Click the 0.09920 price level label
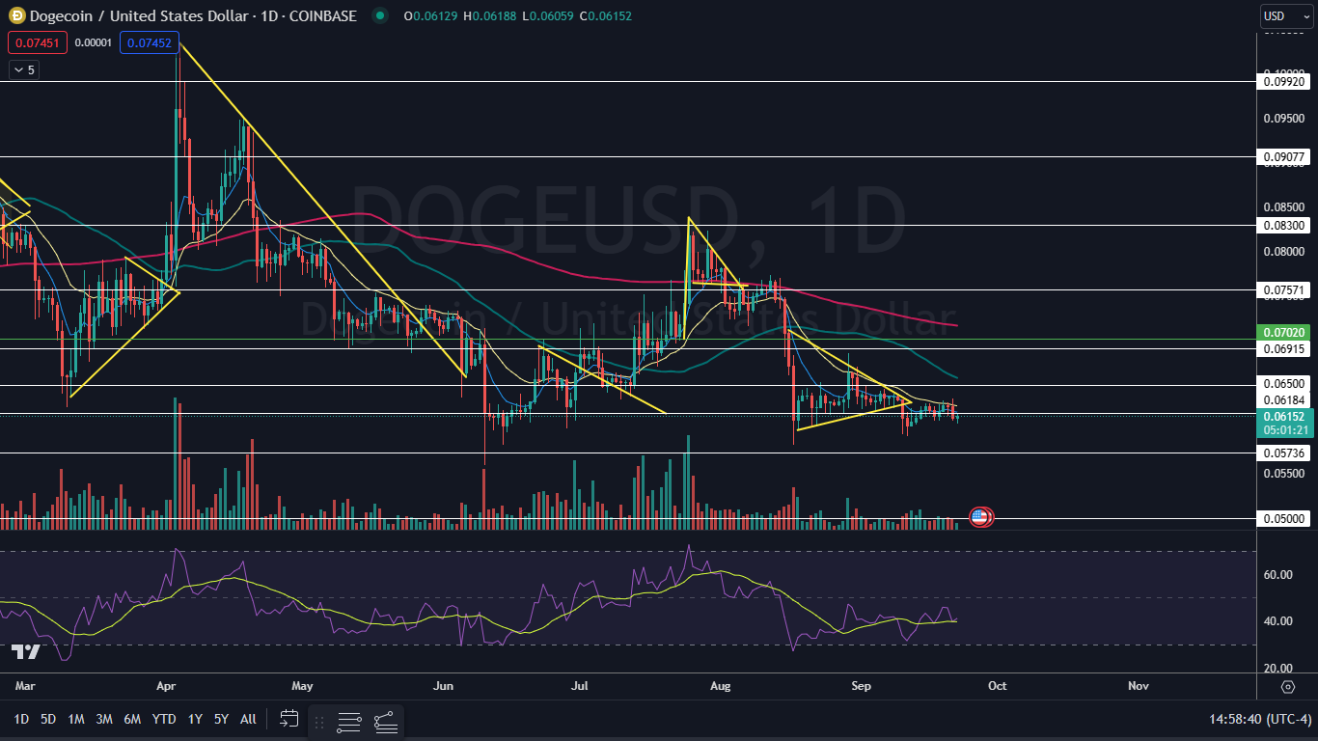This screenshot has height=741, width=1318. click(1285, 82)
